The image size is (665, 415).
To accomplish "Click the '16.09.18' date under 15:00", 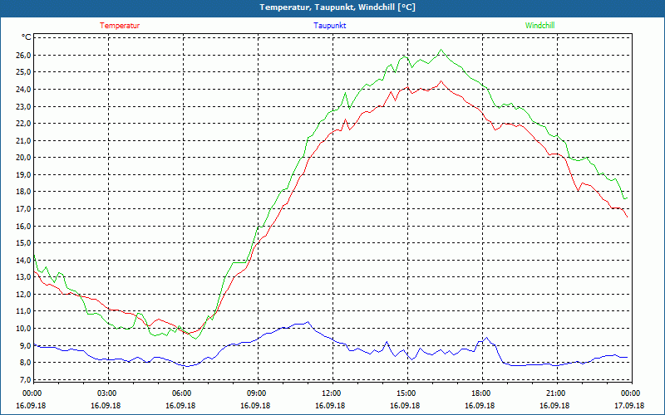I will [x=406, y=406].
